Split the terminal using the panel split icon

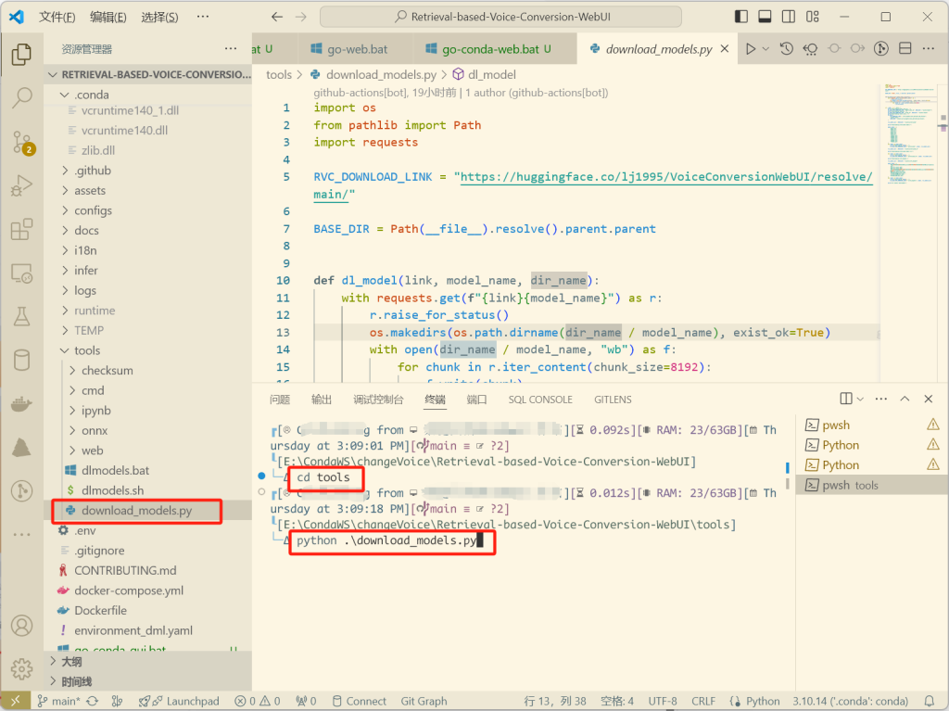(846, 399)
